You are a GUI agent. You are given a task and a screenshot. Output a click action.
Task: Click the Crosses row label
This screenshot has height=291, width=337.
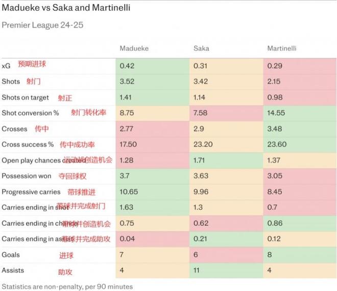[x=14, y=128]
